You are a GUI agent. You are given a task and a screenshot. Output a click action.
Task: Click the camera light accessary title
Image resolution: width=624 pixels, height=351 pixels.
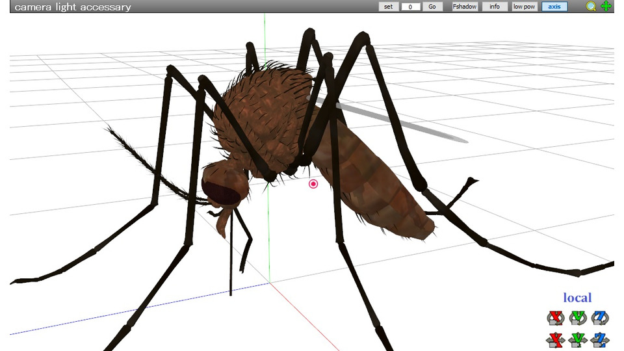click(73, 7)
